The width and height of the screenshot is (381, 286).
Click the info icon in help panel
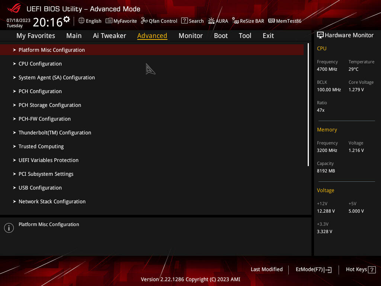pos(9,228)
